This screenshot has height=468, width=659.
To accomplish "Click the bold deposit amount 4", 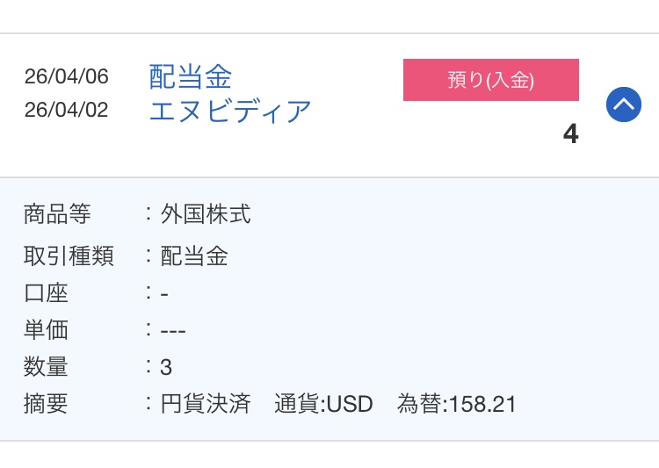I will pos(571,133).
